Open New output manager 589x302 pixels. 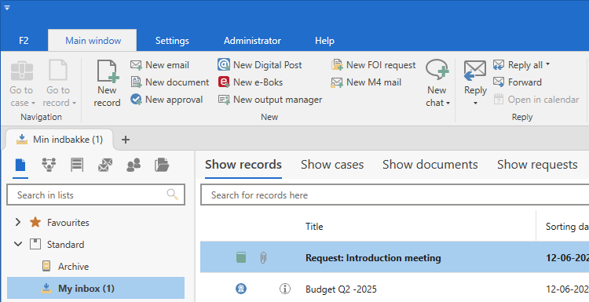pos(270,100)
